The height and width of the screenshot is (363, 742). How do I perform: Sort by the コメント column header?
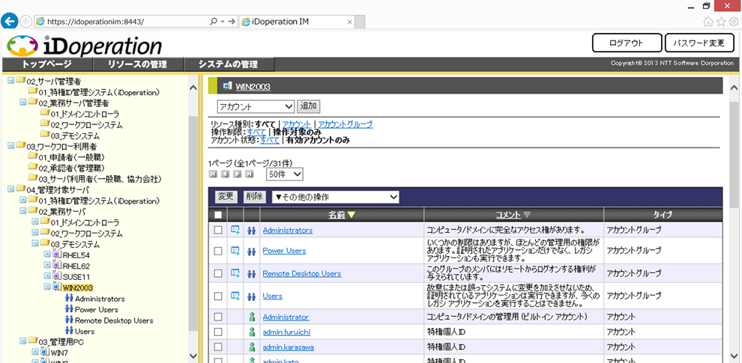508,215
